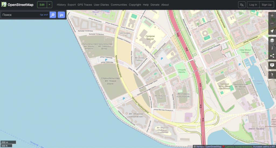Add a map note using the comment icon

[x=272, y=65]
